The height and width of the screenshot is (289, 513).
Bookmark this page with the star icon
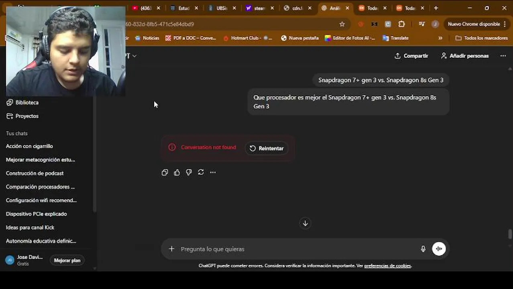point(342,24)
